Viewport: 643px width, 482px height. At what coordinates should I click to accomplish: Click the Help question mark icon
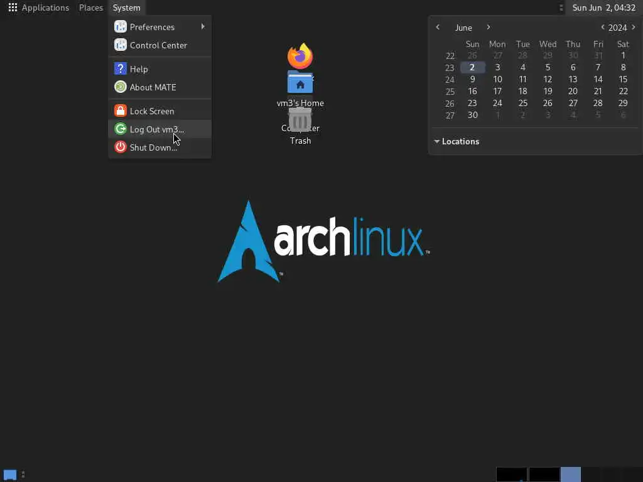click(120, 68)
